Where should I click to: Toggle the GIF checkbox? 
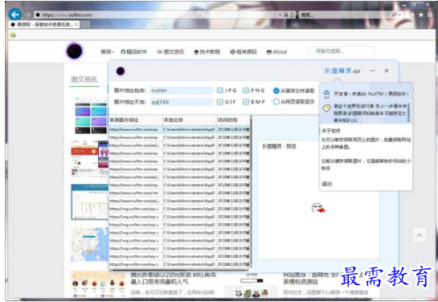pos(220,102)
